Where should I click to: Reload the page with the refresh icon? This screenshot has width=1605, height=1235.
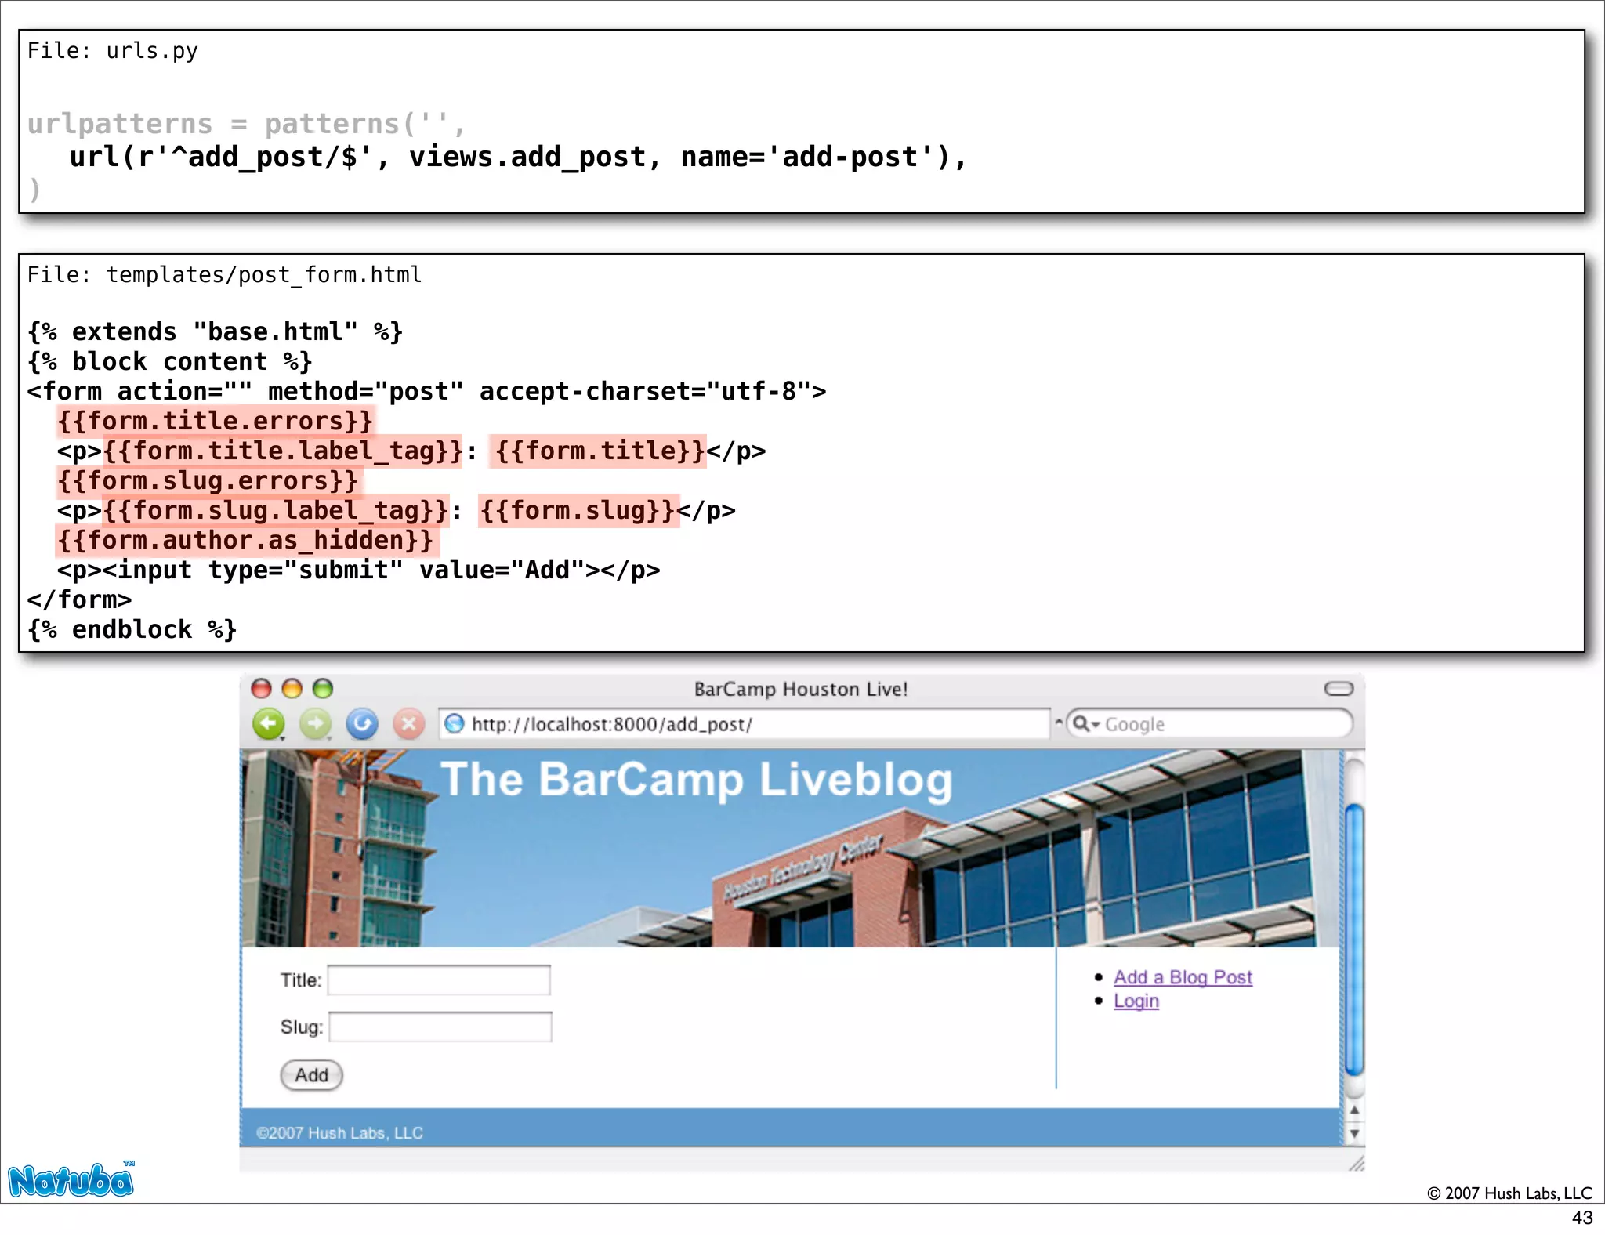(362, 723)
